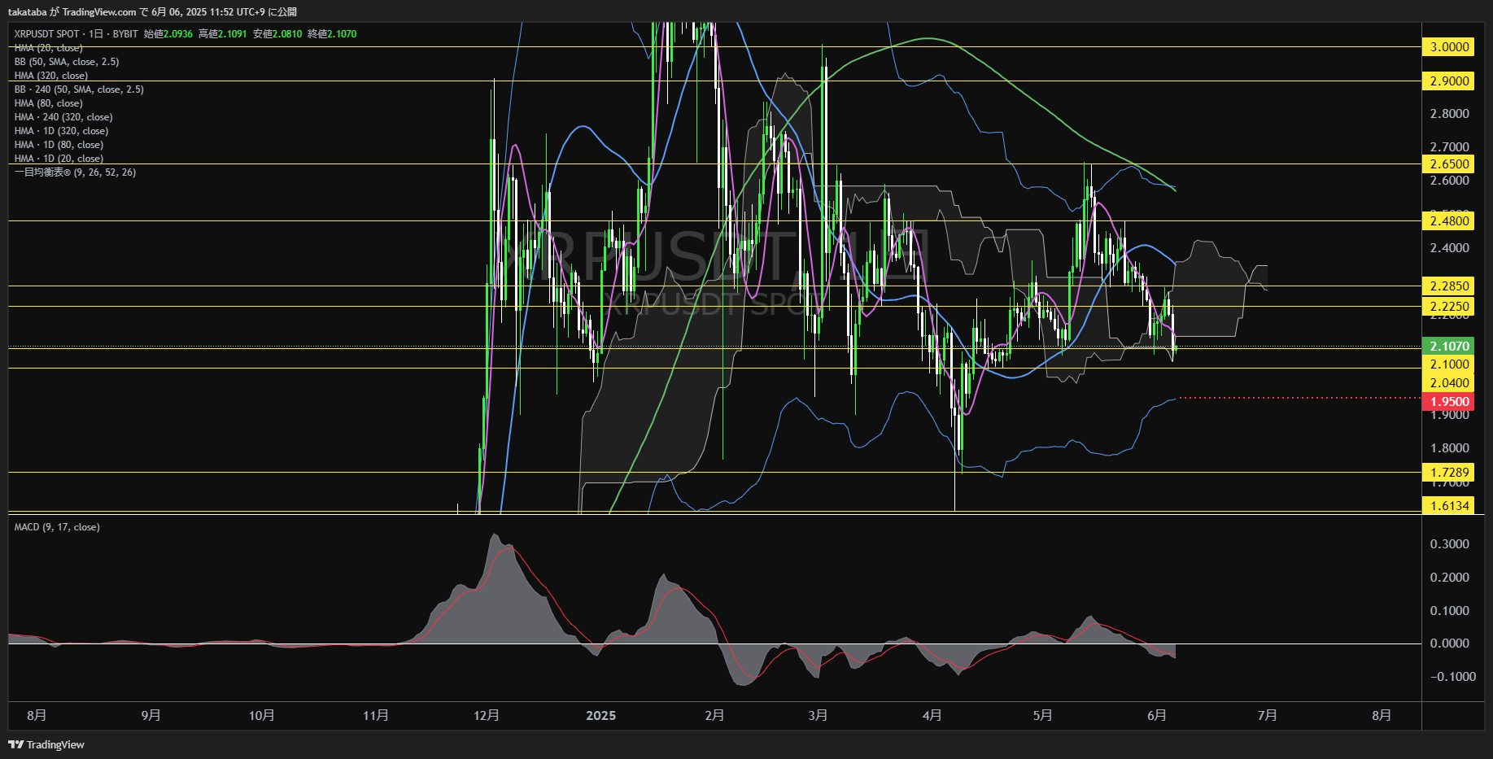Select the 終値 2.1070 close value

pos(332,34)
